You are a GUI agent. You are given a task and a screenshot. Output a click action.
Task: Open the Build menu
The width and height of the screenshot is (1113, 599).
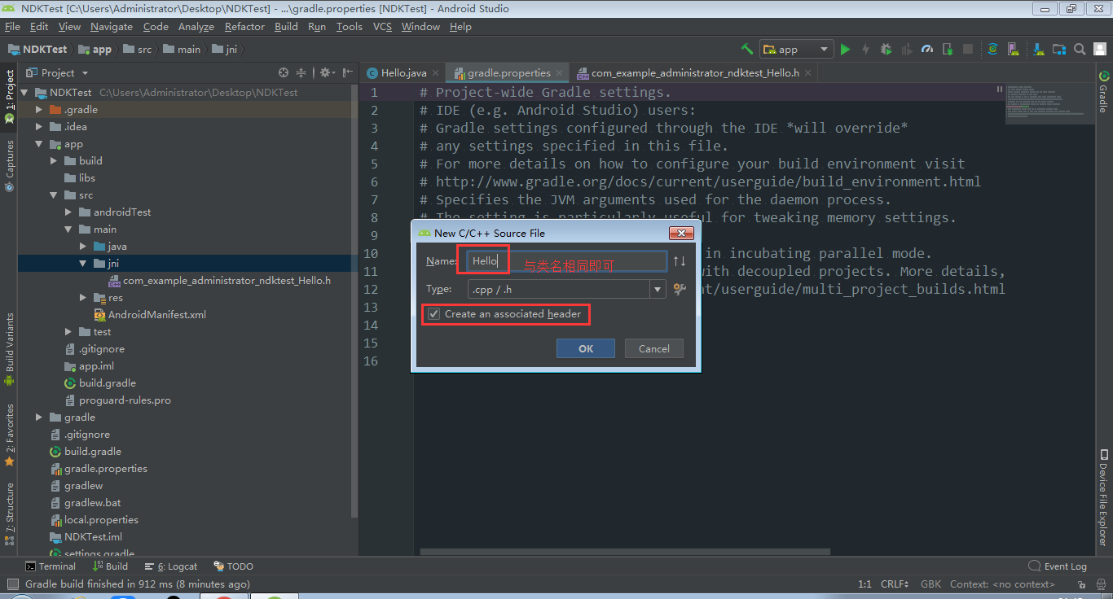point(286,26)
